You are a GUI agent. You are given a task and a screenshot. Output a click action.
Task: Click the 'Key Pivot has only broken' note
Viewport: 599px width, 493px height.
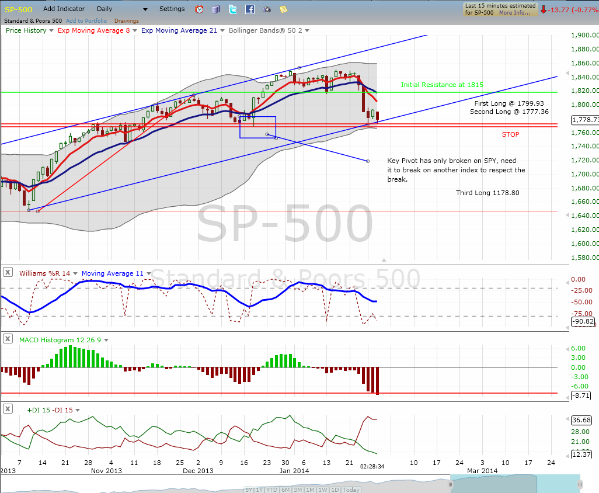[456, 170]
